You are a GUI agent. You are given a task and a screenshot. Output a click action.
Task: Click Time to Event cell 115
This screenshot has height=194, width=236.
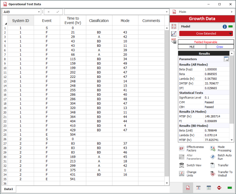pos(73,59)
